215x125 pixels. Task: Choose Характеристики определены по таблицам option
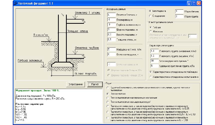coord(150,72)
